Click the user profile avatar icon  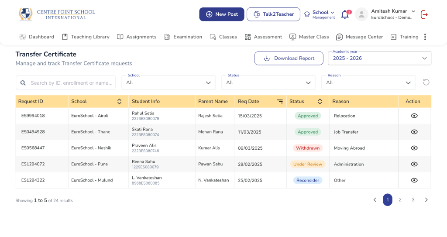(x=361, y=14)
